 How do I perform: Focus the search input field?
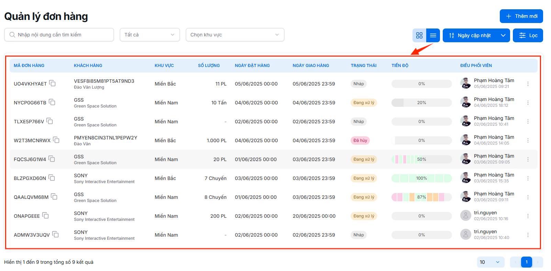62,35
